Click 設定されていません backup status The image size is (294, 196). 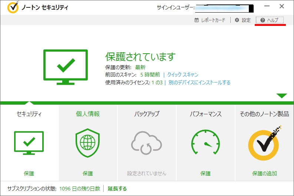click(147, 173)
